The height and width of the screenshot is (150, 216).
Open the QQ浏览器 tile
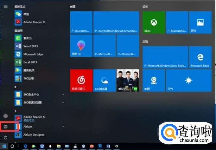pyautogui.click(x=104, y=80)
